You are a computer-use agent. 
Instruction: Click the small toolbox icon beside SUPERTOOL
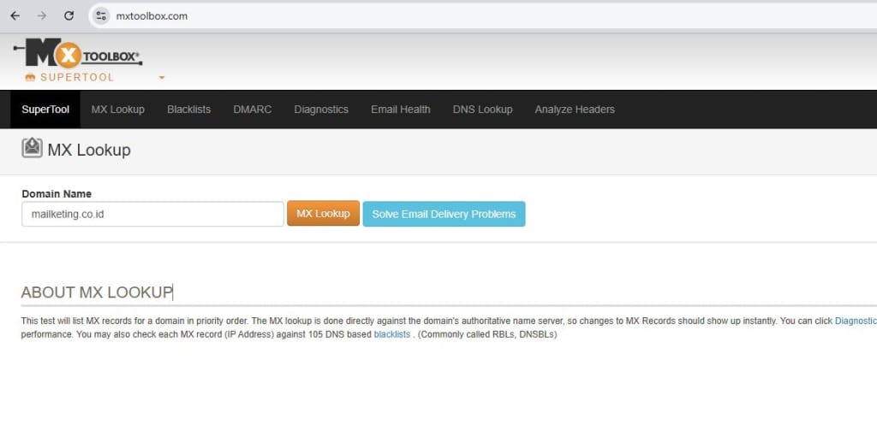pyautogui.click(x=30, y=78)
